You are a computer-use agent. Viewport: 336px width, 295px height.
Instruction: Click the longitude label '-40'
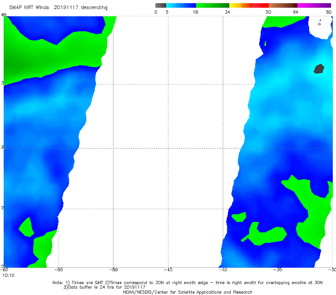(x=222, y=270)
